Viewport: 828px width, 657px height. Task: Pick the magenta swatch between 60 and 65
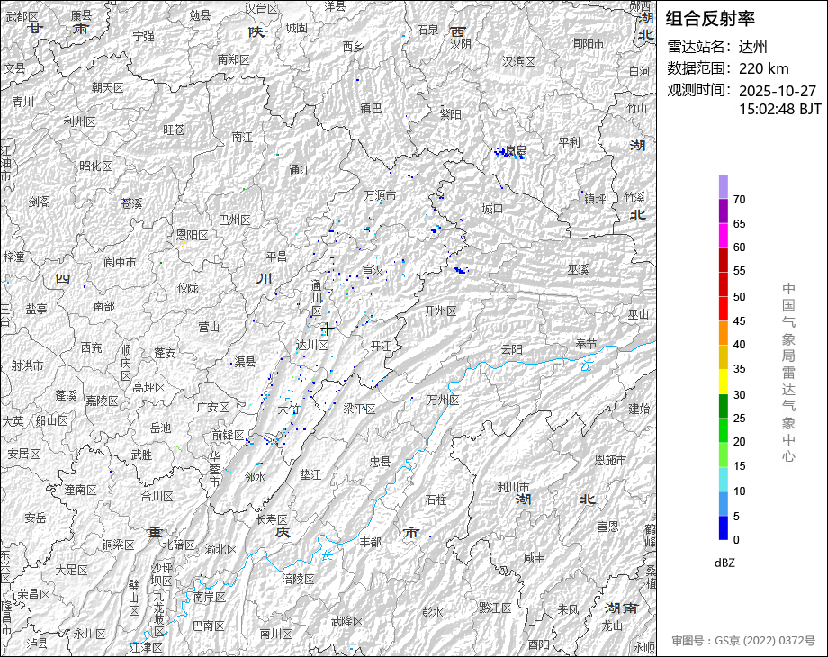pyautogui.click(x=724, y=235)
